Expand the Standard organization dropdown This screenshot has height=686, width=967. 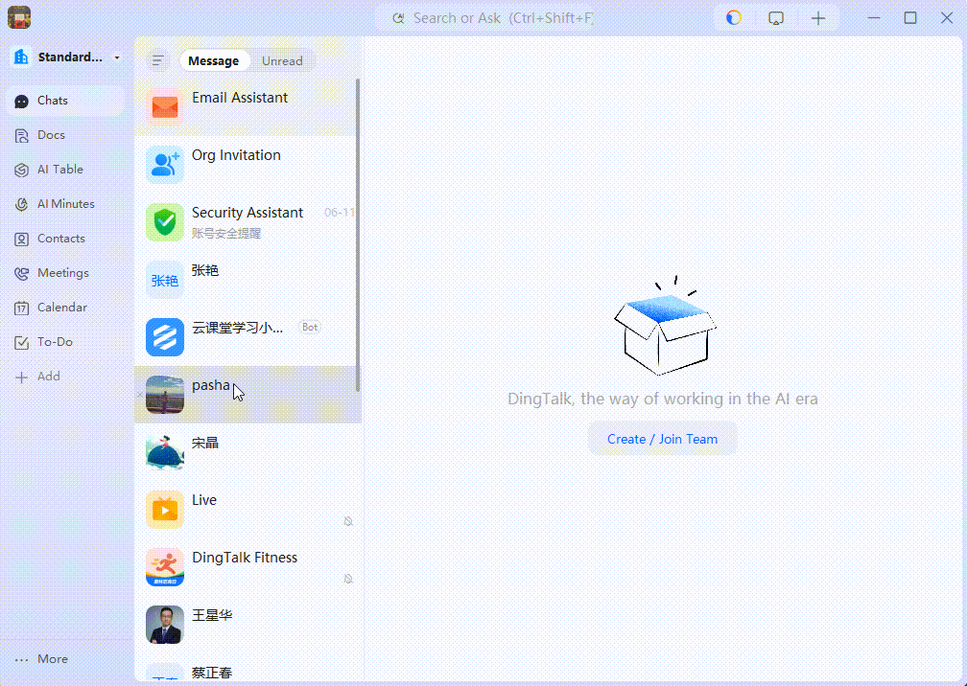(117, 57)
